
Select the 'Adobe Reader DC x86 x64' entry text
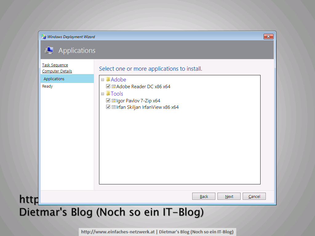143,86
